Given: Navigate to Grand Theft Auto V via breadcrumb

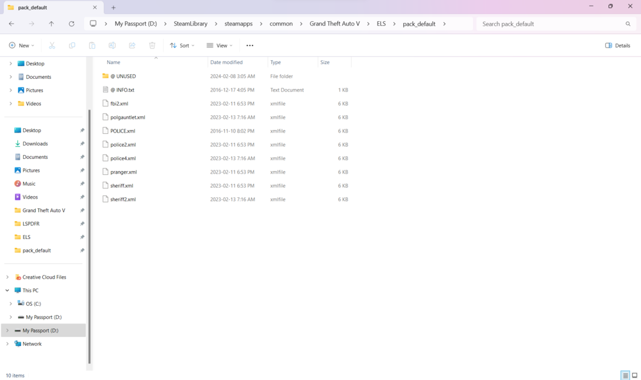Looking at the screenshot, I should tap(335, 23).
